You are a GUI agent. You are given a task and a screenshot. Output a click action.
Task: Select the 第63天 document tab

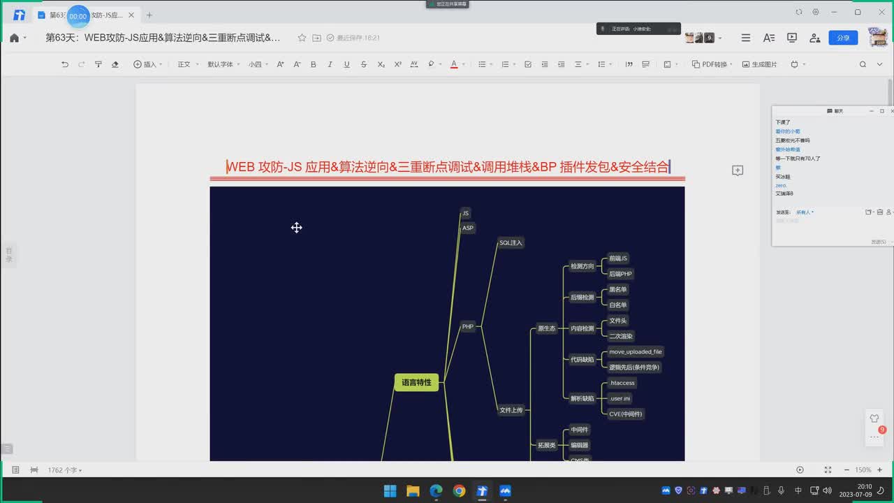[x=85, y=15]
